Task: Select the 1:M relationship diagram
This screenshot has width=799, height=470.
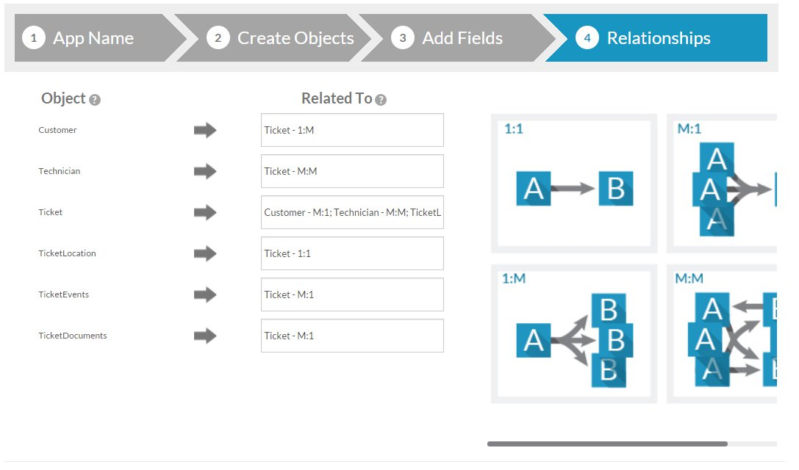Action: [574, 334]
